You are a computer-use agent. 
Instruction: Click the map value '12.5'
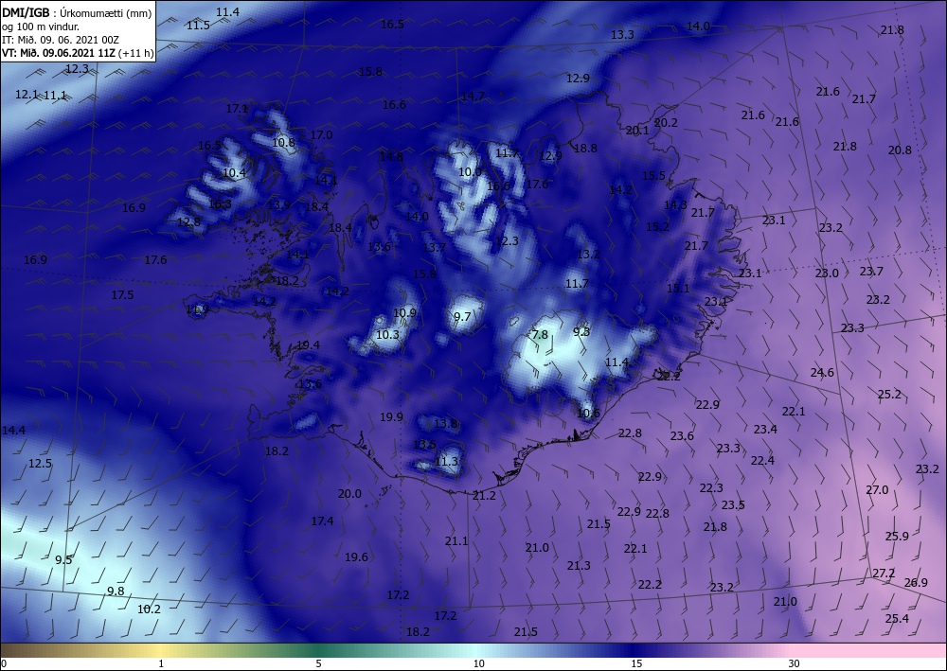[41, 464]
